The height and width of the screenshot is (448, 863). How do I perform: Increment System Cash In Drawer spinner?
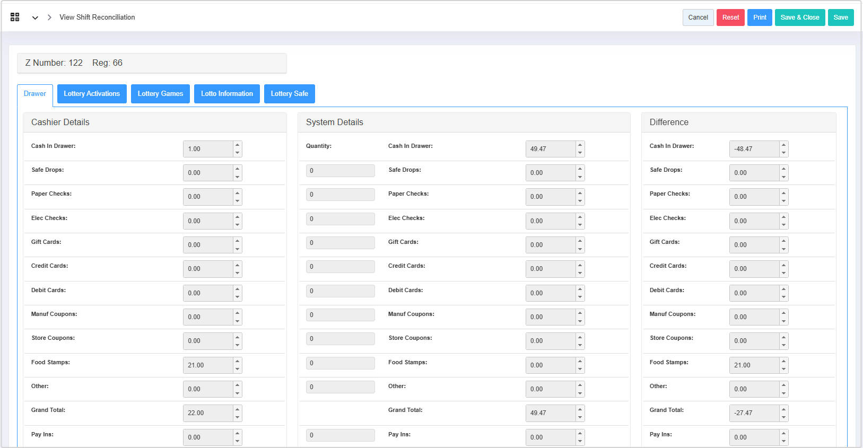tap(580, 145)
